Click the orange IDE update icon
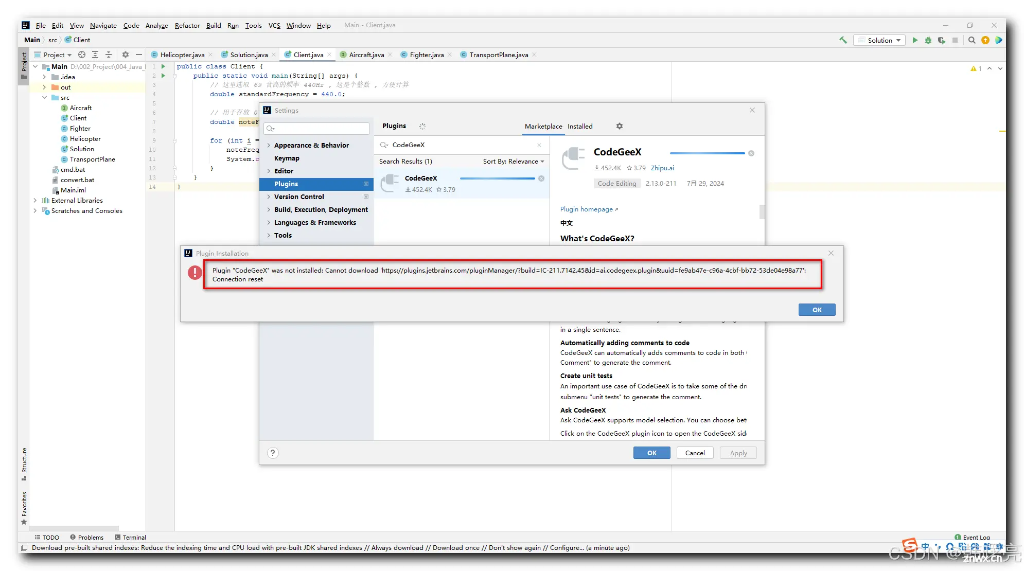 pos(985,40)
